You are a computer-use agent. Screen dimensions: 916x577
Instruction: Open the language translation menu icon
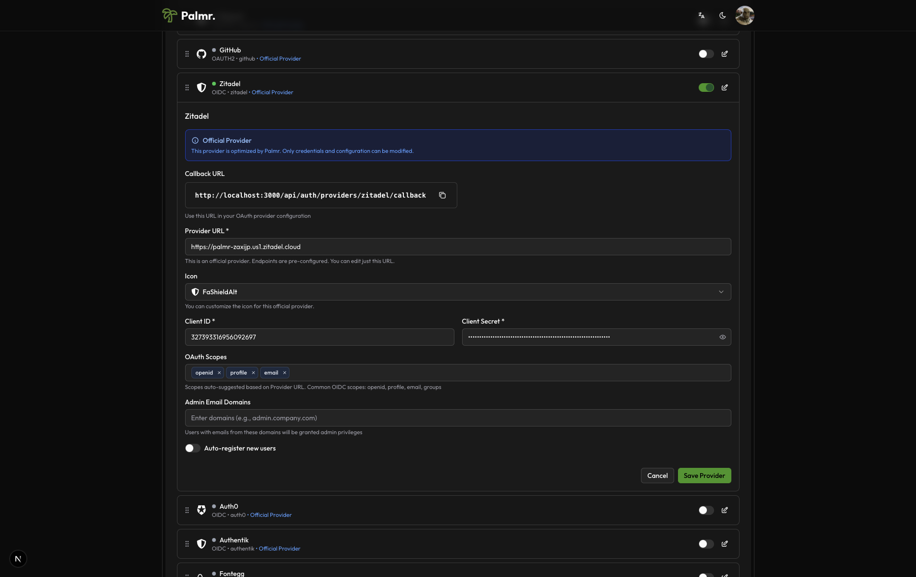coord(702,15)
